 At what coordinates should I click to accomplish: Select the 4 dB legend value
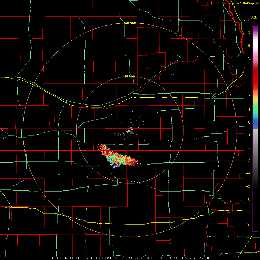[249, 71]
